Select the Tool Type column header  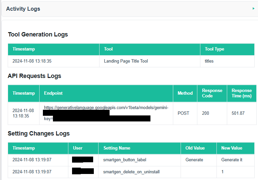227,49
